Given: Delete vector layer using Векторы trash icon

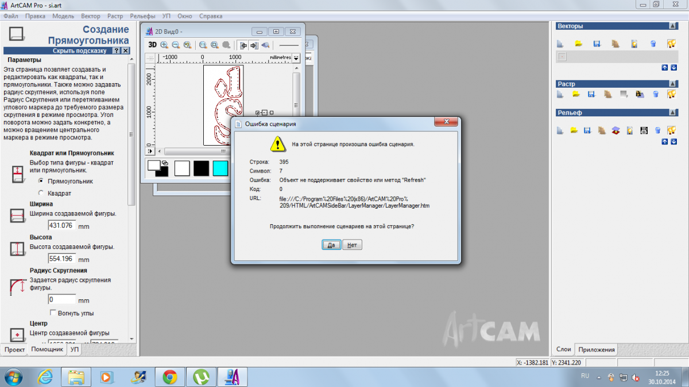Looking at the screenshot, I should click(x=653, y=44).
